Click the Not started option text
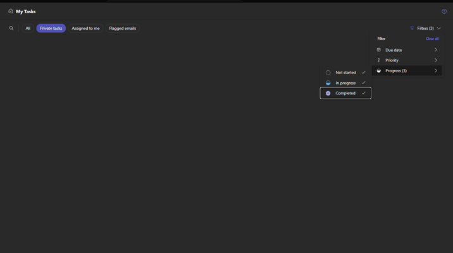The width and height of the screenshot is (453, 253). (345, 73)
